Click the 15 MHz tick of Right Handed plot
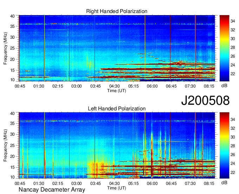Image resolution: width=239 pixels, height=194 pixels. point(12,70)
